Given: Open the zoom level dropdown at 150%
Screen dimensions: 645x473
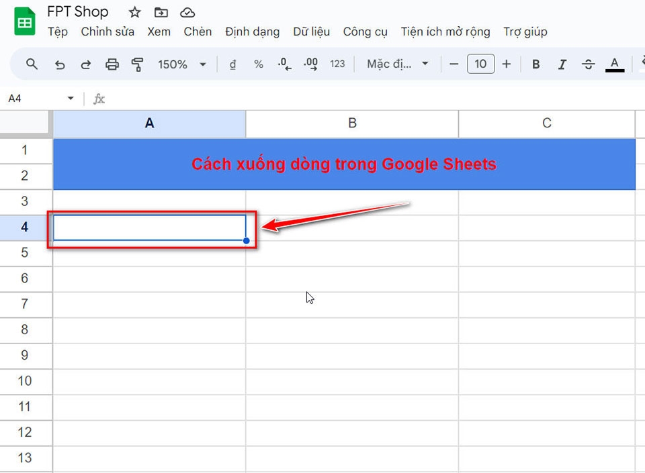Looking at the screenshot, I should click(181, 64).
